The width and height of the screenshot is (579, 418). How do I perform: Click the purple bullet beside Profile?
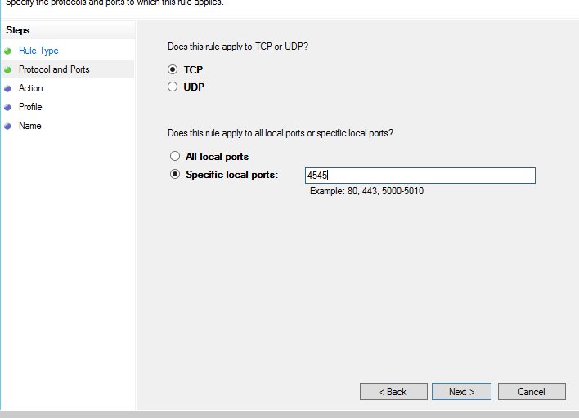7,107
